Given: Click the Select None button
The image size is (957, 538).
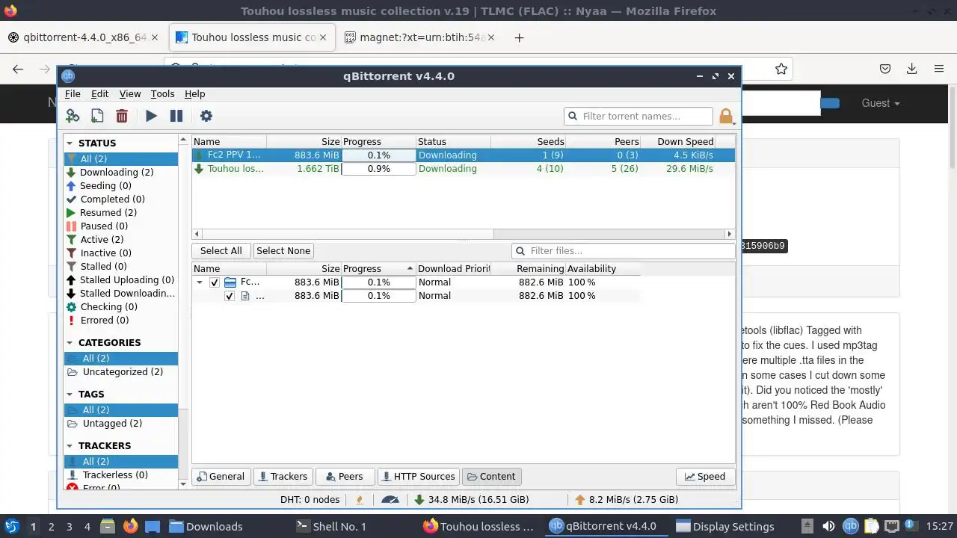Looking at the screenshot, I should tap(283, 251).
